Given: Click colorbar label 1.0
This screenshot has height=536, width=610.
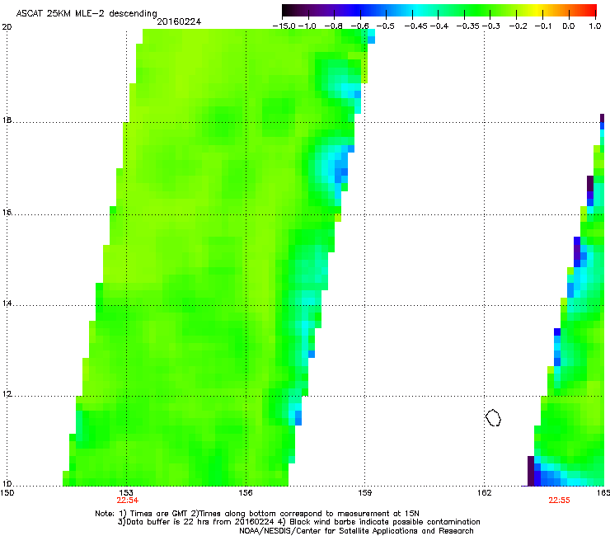Looking at the screenshot, I should 595,26.
